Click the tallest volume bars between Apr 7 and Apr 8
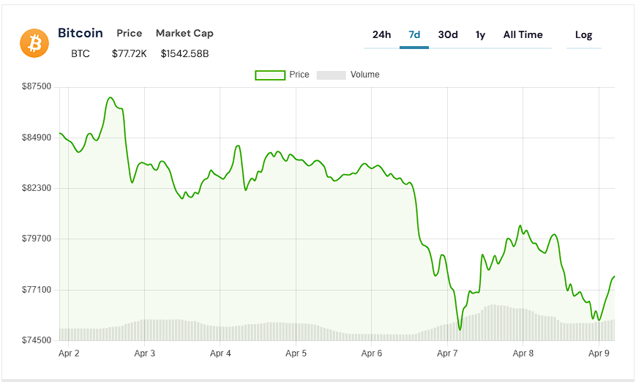The height and width of the screenshot is (382, 636). [493, 323]
